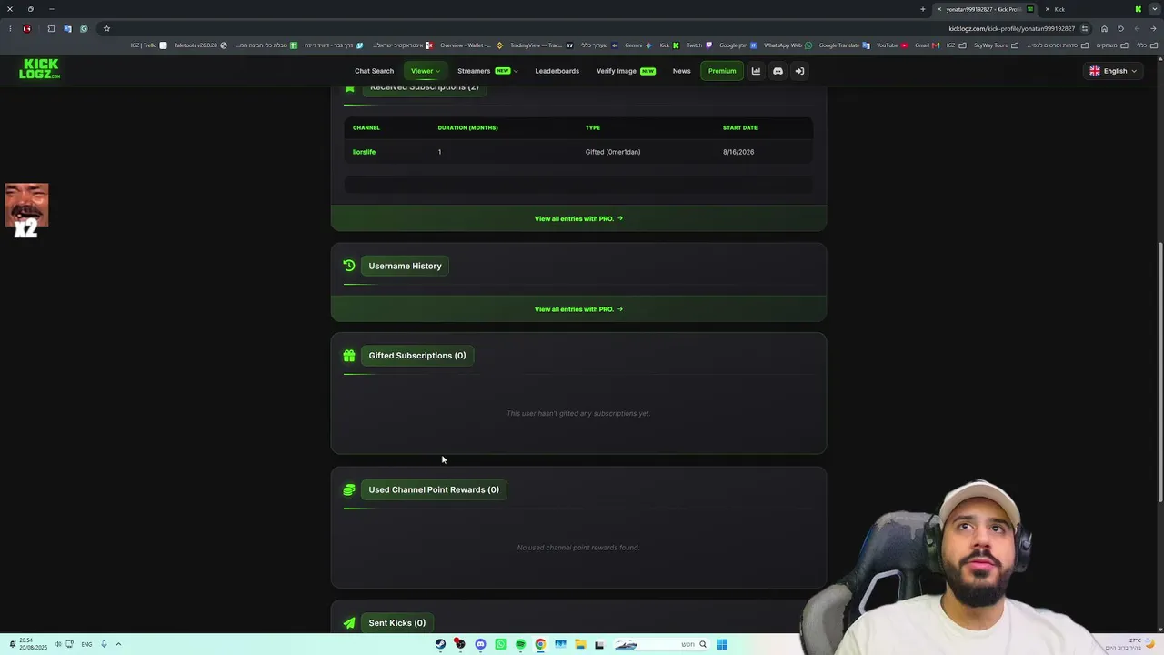The width and height of the screenshot is (1164, 655).
Task: Open the Gemini bookmark
Action: click(x=637, y=45)
